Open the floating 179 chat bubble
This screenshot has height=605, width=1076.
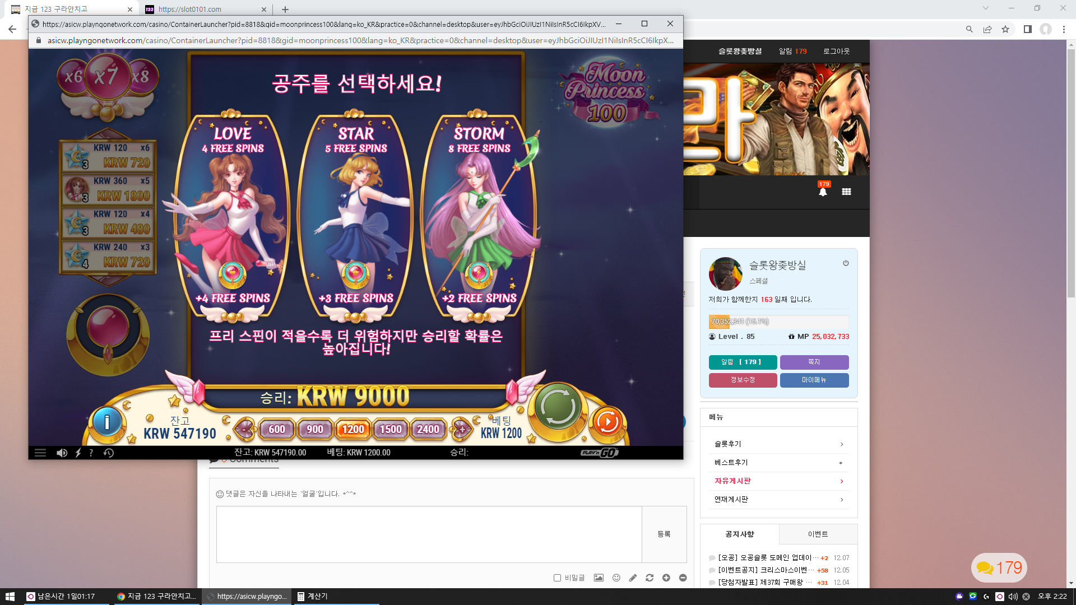pyautogui.click(x=999, y=568)
